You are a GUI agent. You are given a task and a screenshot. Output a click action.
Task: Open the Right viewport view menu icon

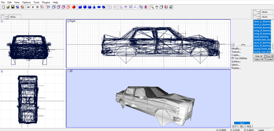pyautogui.click(x=68, y=21)
